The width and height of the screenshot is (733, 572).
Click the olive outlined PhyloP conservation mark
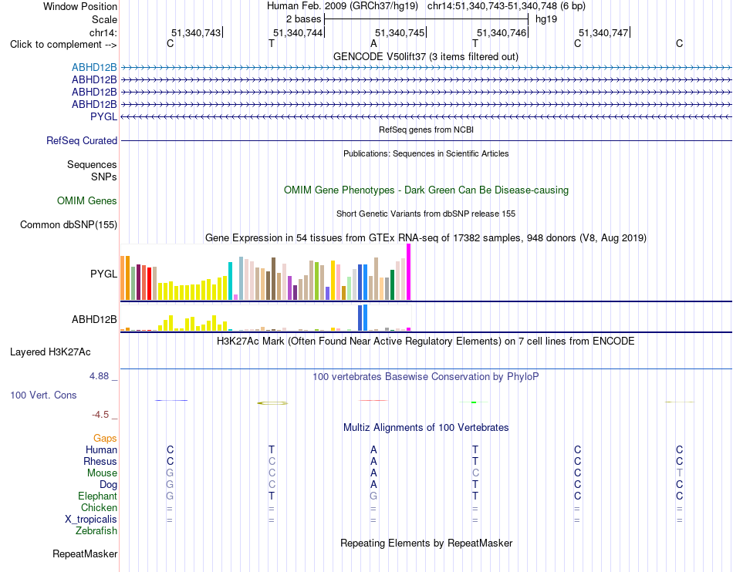pos(272,403)
